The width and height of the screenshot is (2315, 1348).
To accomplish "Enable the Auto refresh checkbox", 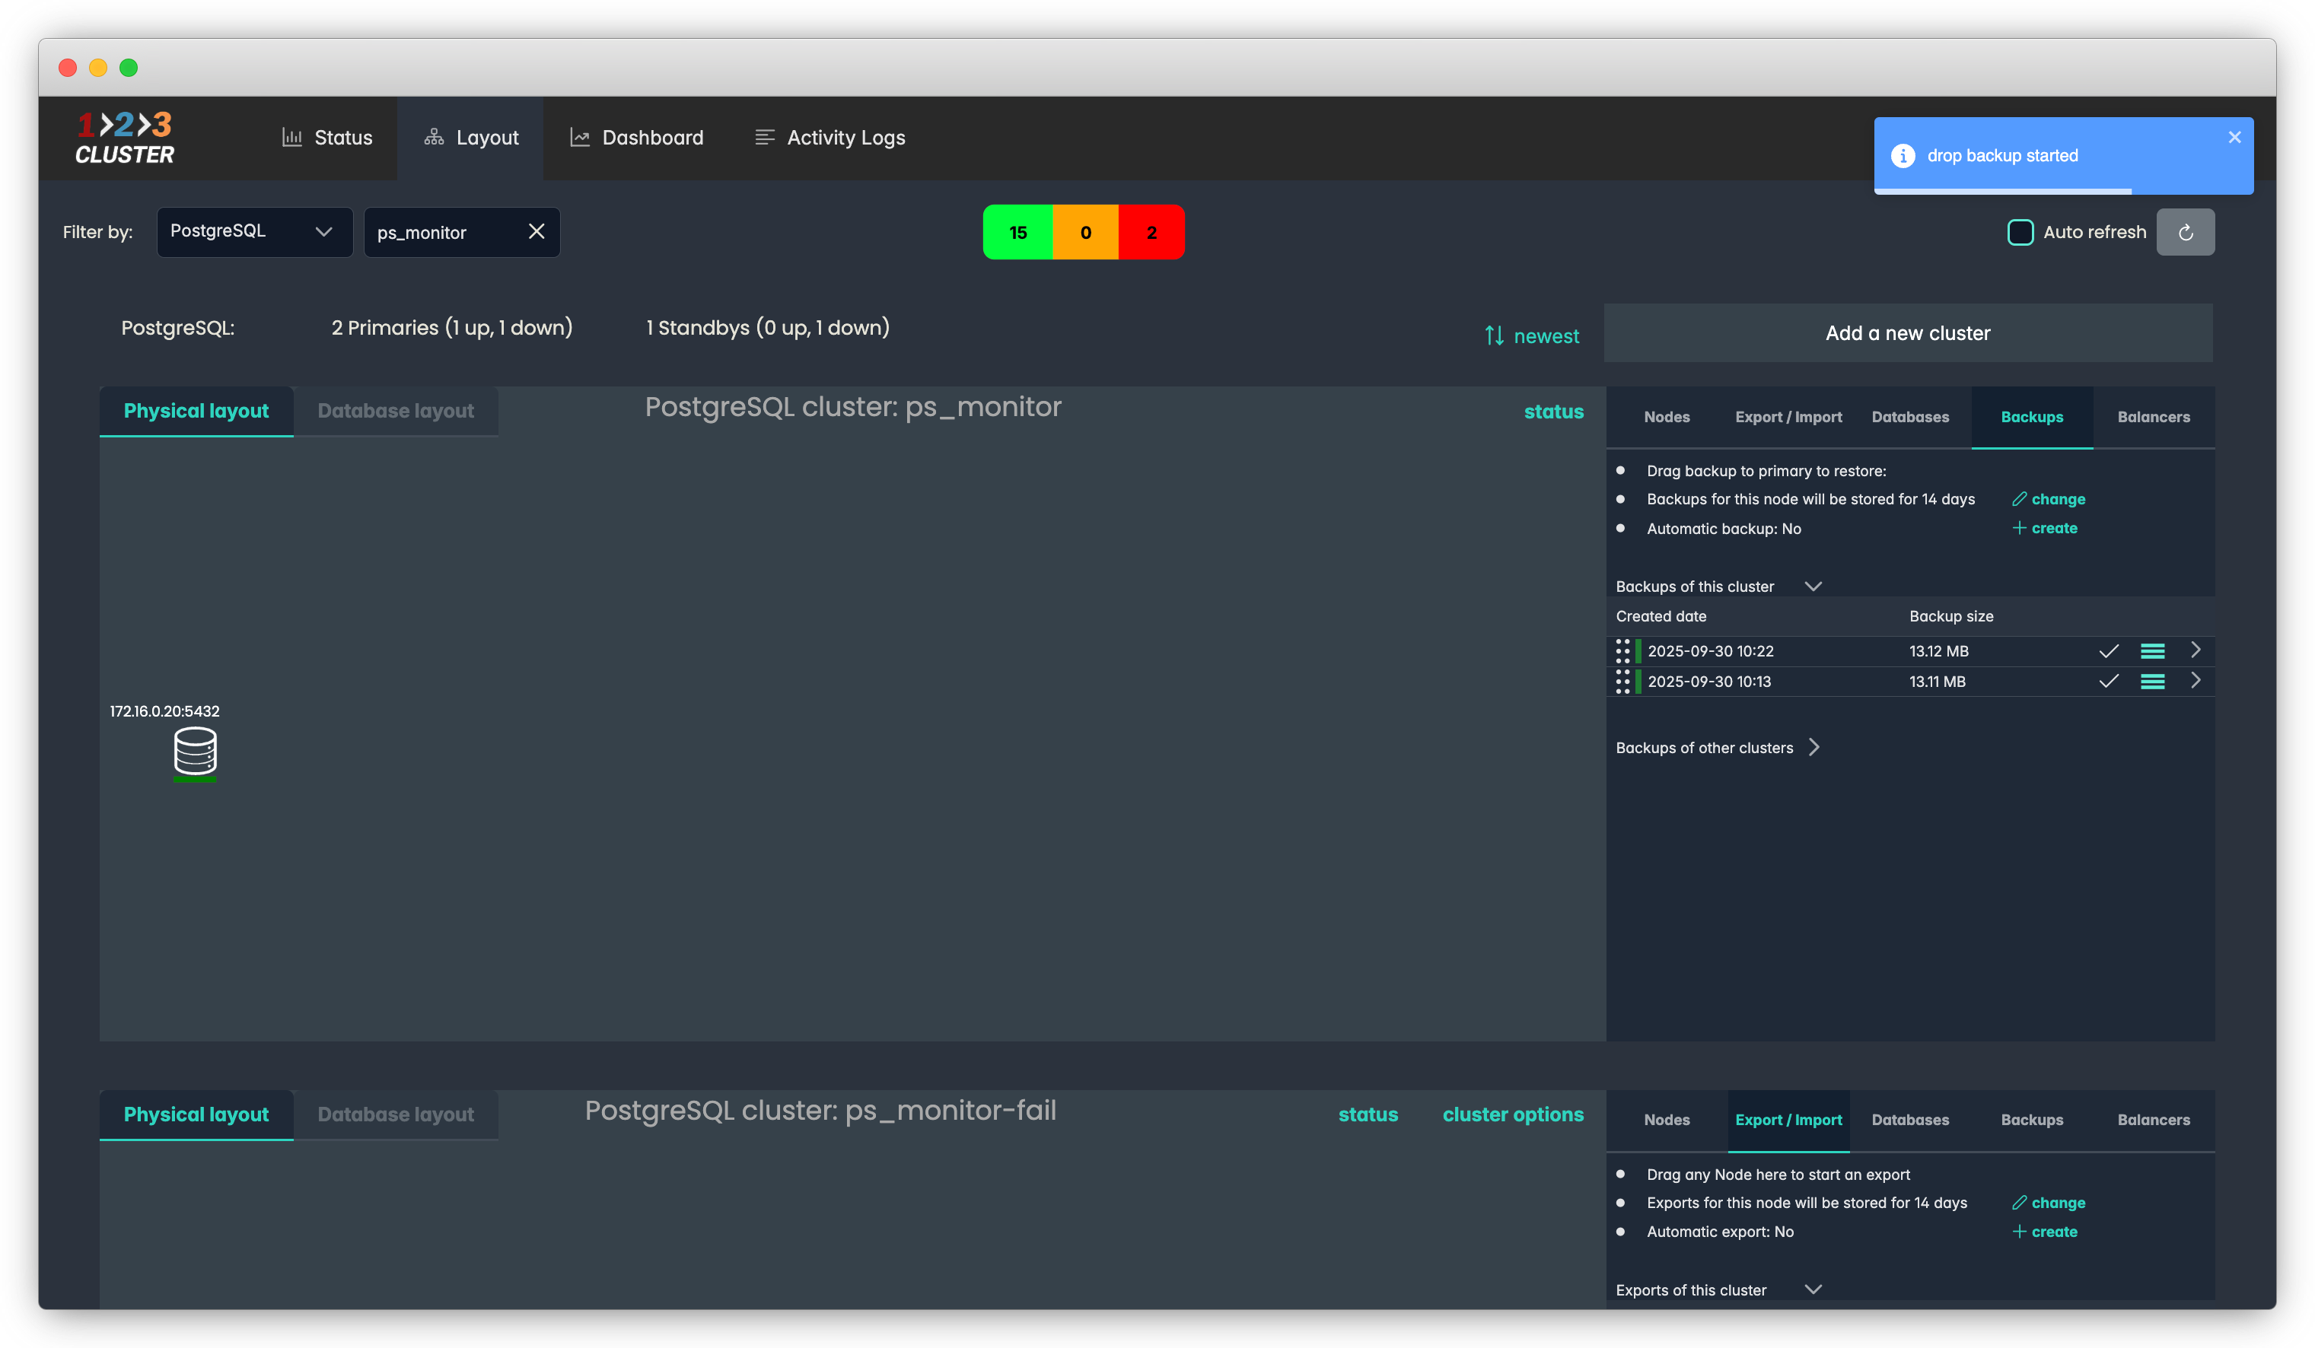I will pyautogui.click(x=2020, y=232).
